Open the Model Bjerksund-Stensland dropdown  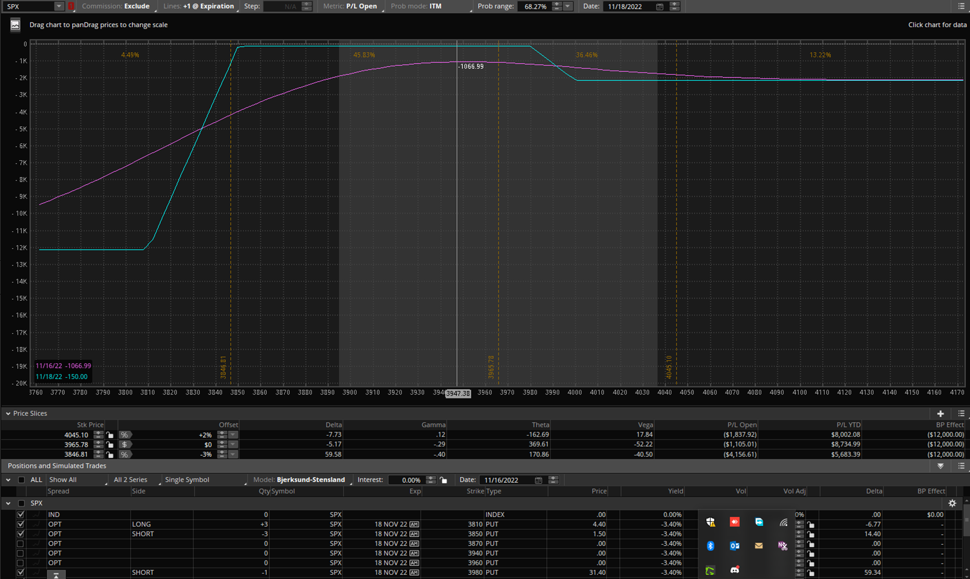(x=310, y=480)
